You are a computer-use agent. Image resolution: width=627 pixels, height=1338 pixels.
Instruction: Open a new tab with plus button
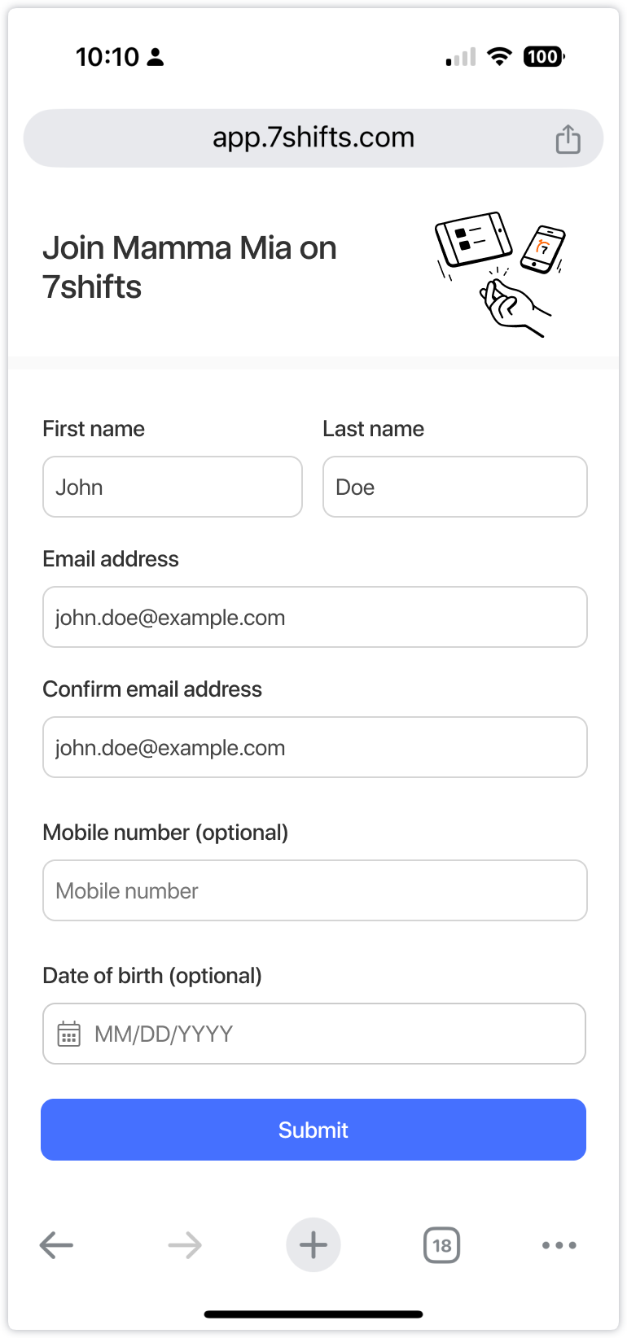pos(313,1245)
